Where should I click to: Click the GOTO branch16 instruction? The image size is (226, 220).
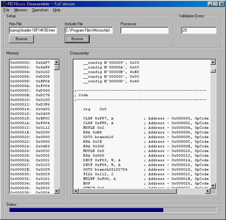pos(98,137)
